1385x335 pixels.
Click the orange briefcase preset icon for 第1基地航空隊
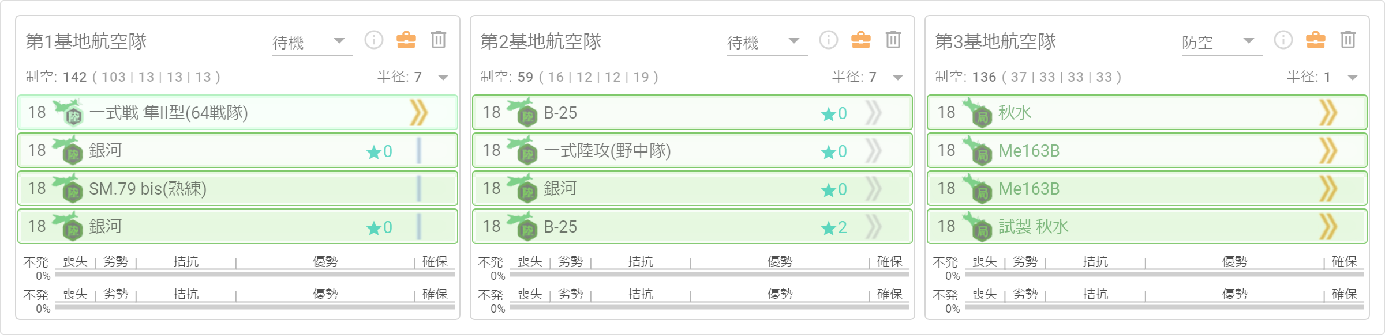click(x=406, y=40)
